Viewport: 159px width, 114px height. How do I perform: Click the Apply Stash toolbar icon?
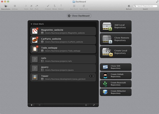(x=84, y=6)
